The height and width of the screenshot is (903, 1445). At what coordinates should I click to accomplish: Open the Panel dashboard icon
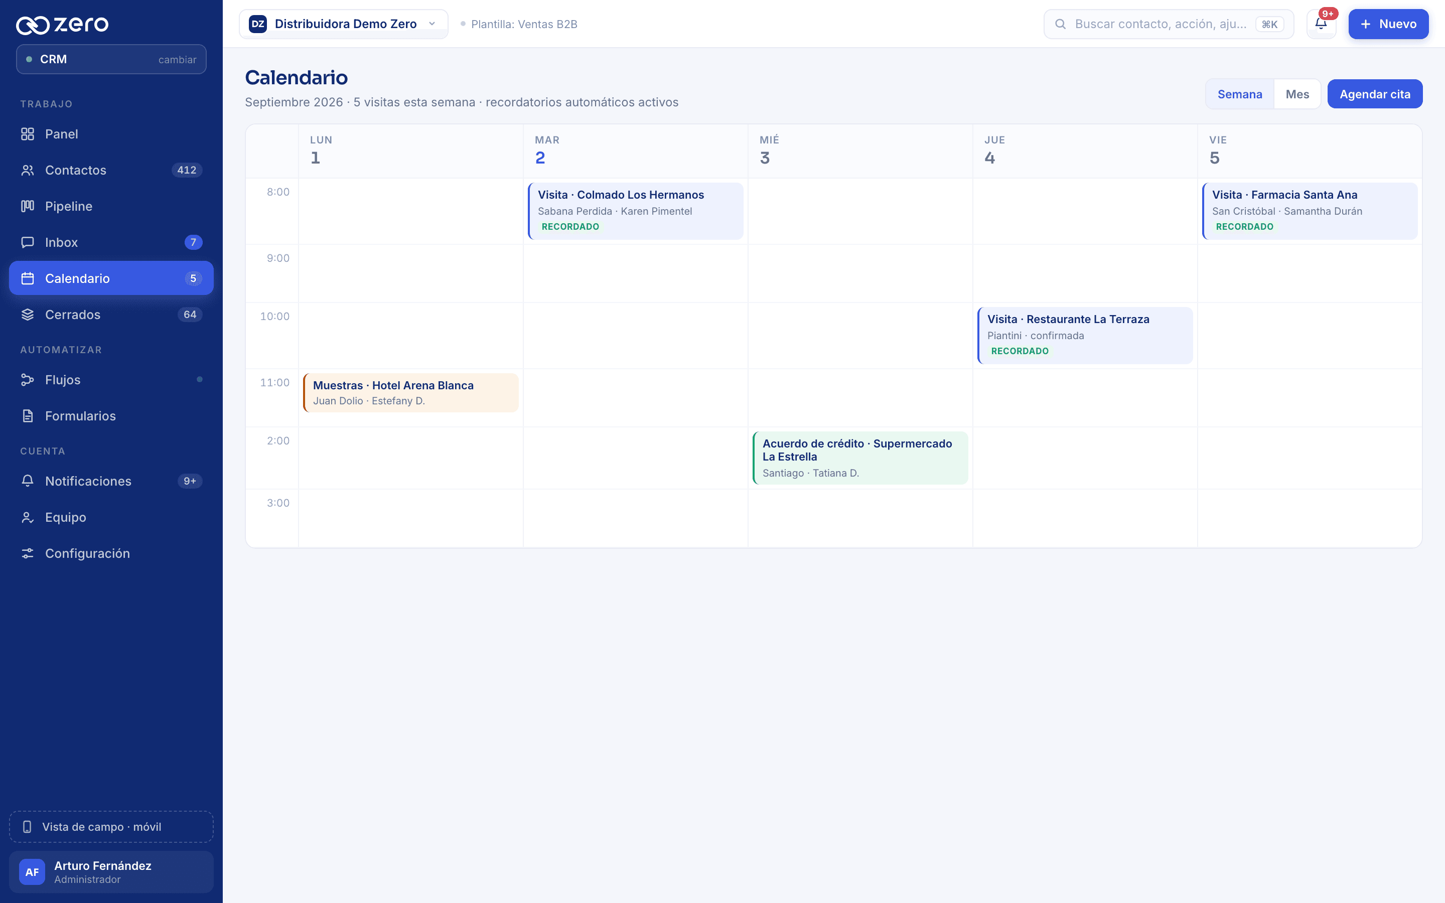[x=28, y=134]
